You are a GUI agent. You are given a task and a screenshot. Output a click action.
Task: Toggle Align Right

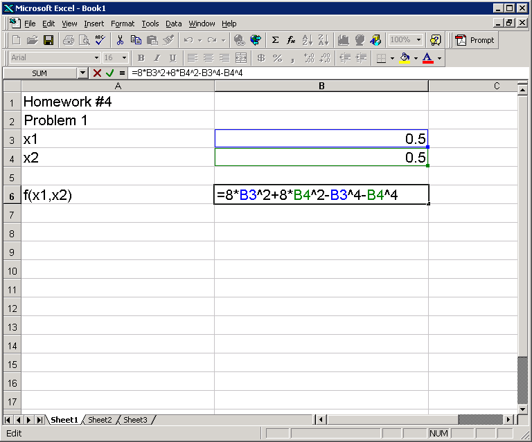(x=224, y=58)
